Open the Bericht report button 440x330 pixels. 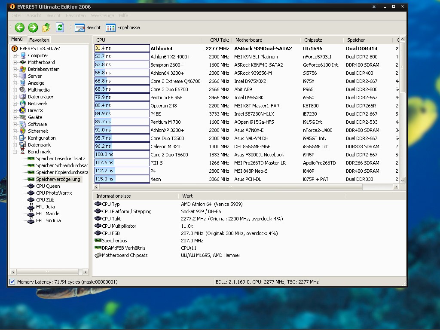[88, 27]
